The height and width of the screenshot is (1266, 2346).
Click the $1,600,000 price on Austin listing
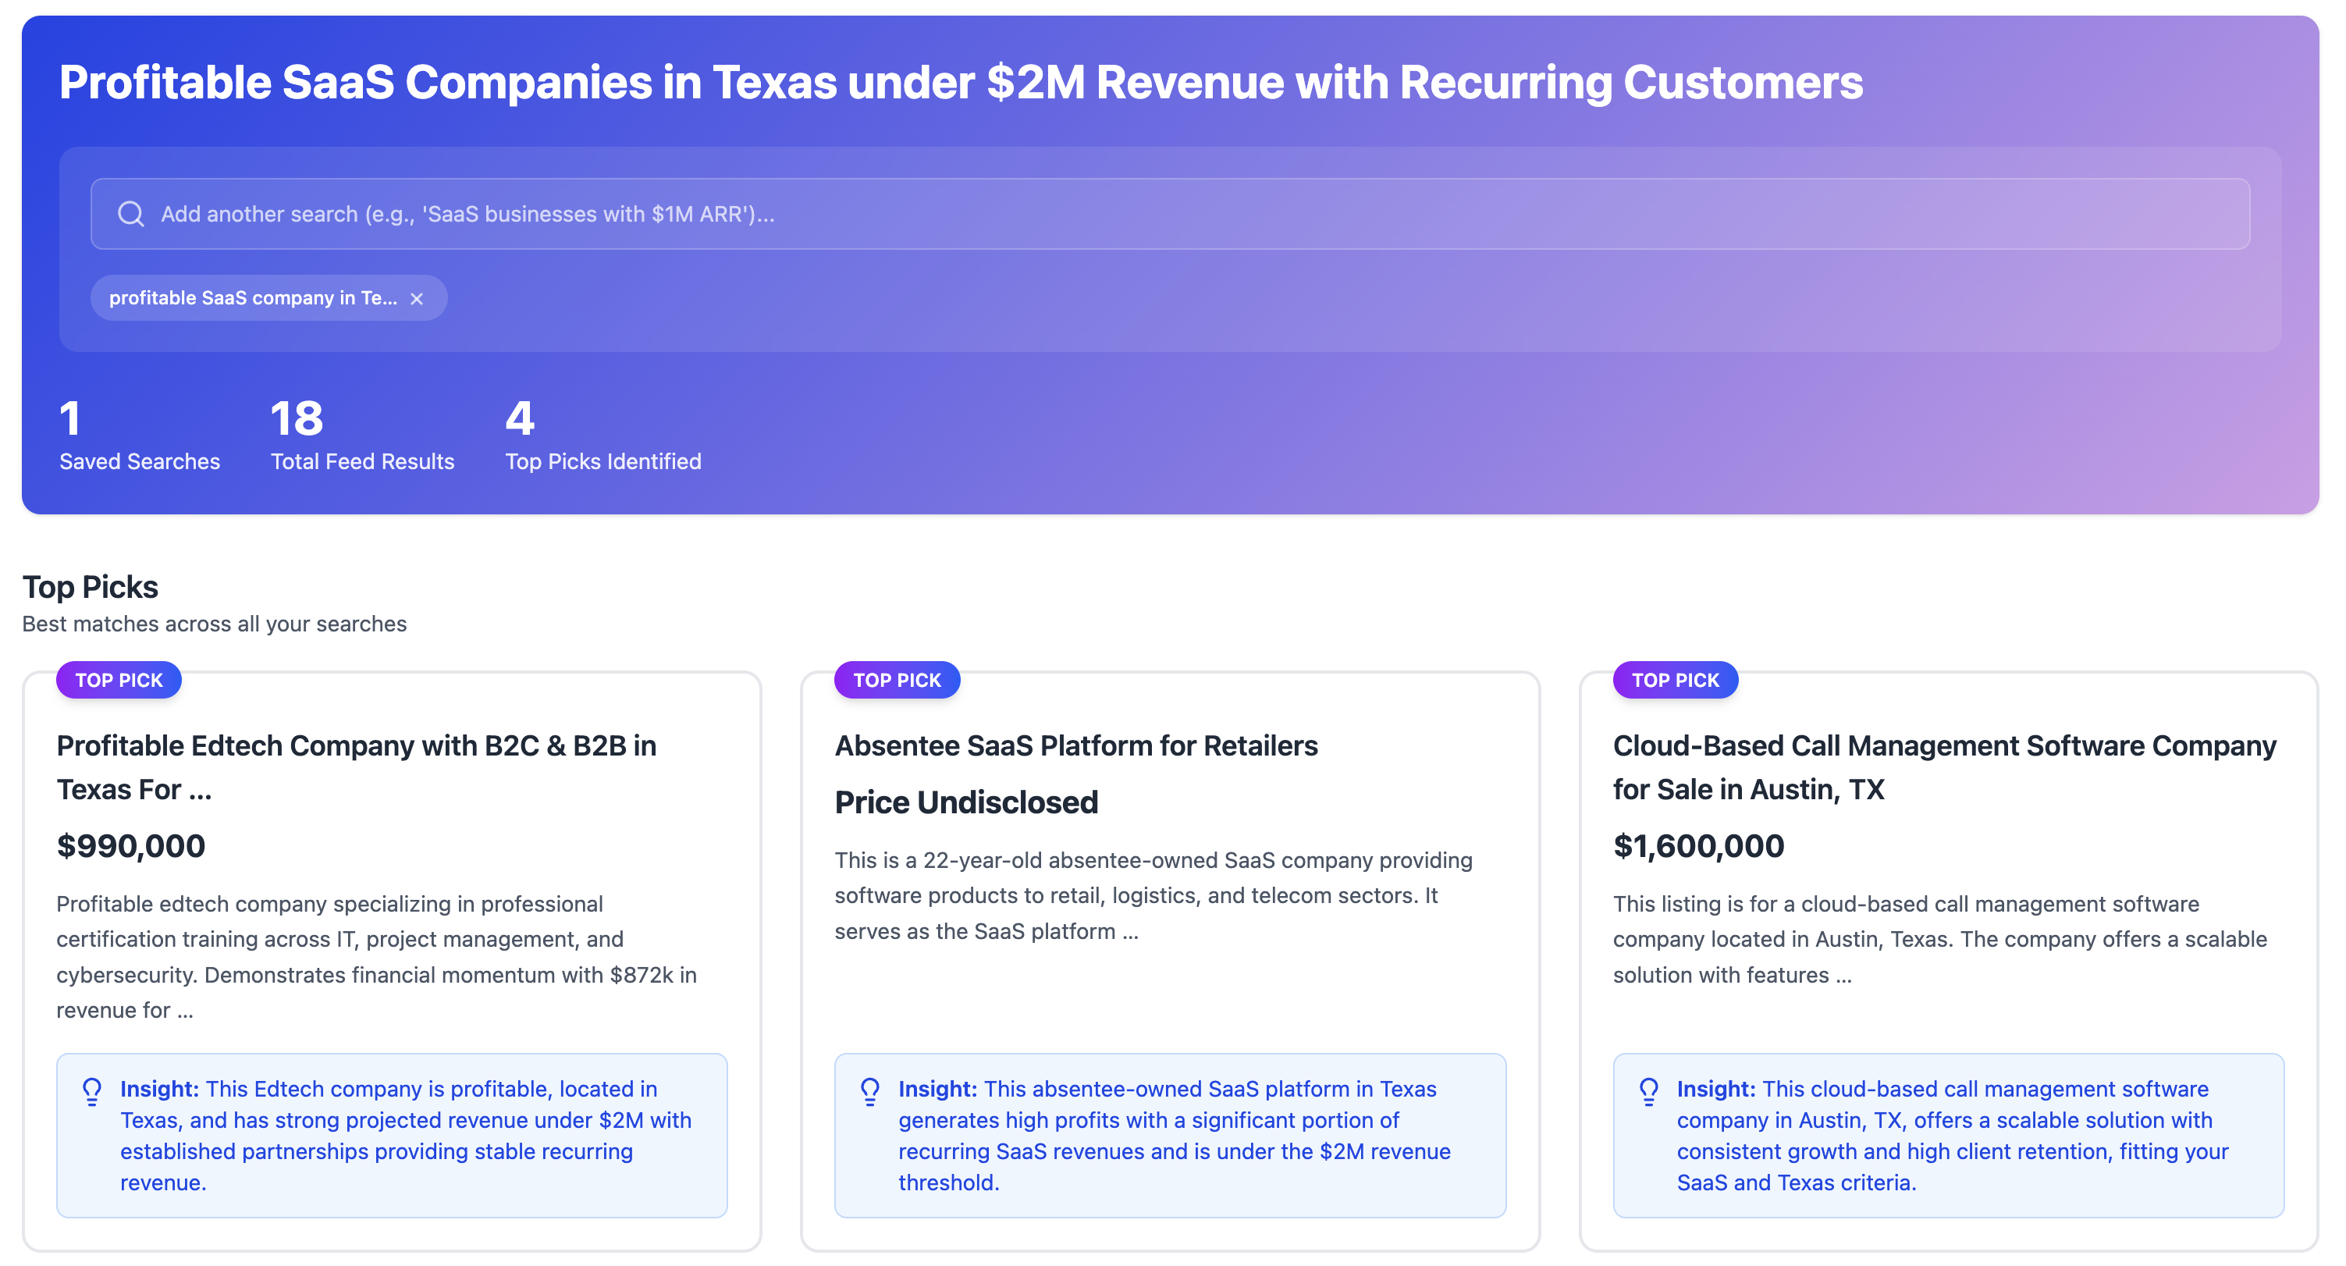[1697, 846]
